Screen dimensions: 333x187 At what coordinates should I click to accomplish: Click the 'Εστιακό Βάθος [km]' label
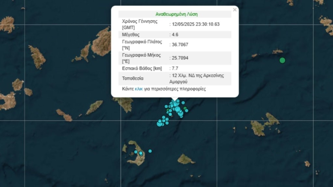point(142,68)
